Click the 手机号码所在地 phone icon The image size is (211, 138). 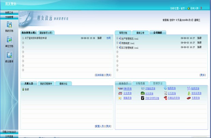point(143,98)
